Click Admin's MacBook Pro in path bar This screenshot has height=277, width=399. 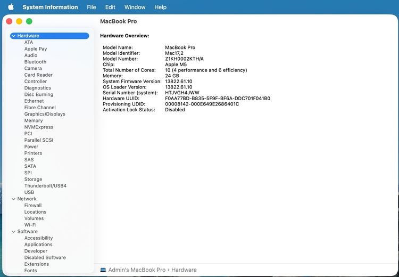[x=137, y=270]
